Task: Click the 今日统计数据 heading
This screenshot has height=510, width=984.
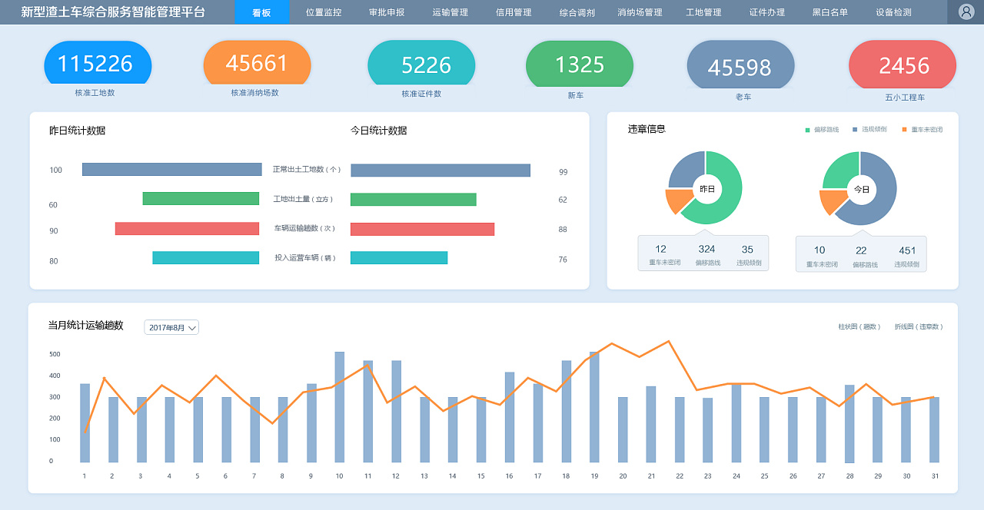Action: (x=378, y=131)
